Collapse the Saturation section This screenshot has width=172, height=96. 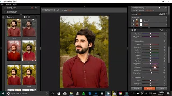(x=133, y=41)
